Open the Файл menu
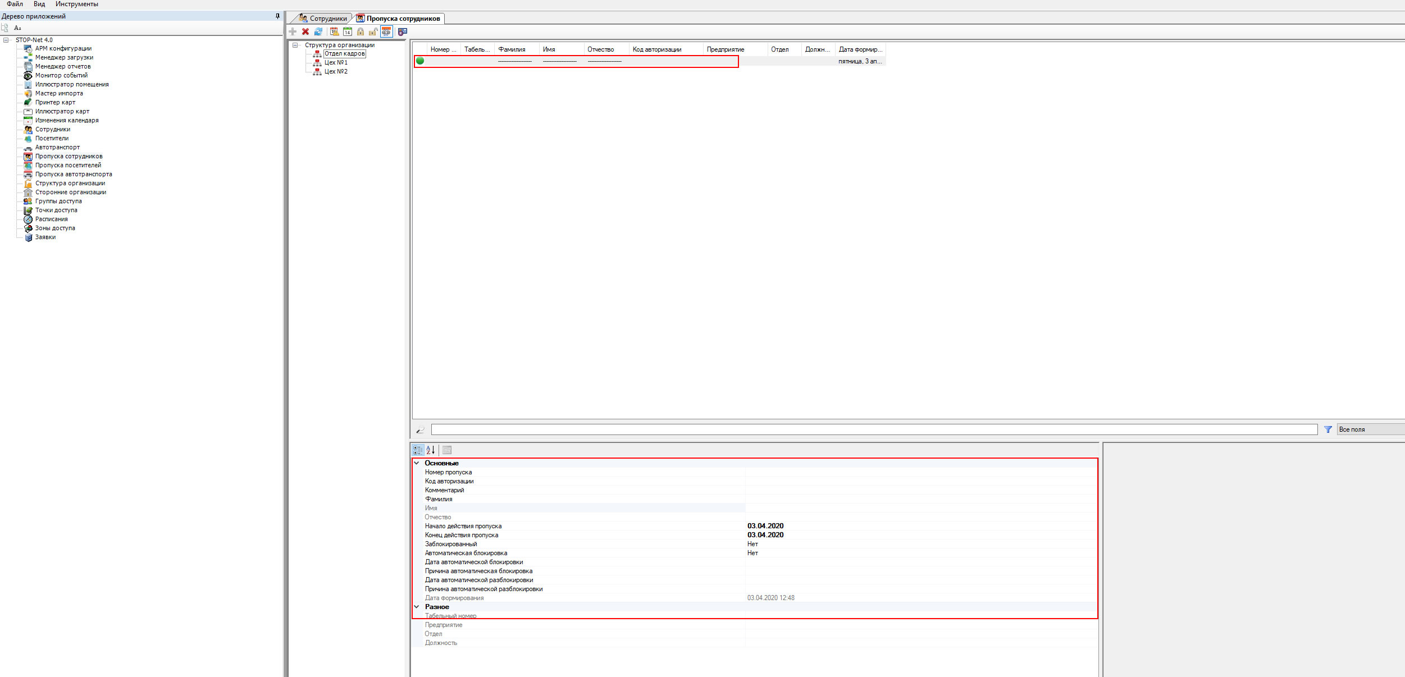 point(15,4)
